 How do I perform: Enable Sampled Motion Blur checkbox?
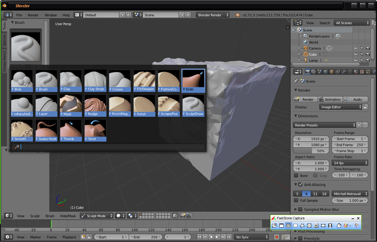pyautogui.click(x=300, y=209)
